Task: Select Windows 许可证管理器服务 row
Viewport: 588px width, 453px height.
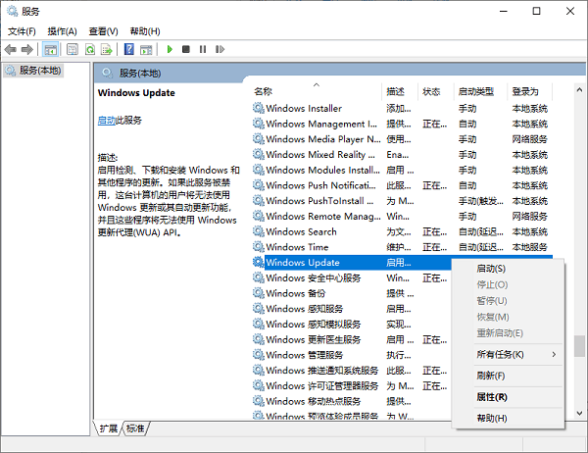Action: [351, 385]
